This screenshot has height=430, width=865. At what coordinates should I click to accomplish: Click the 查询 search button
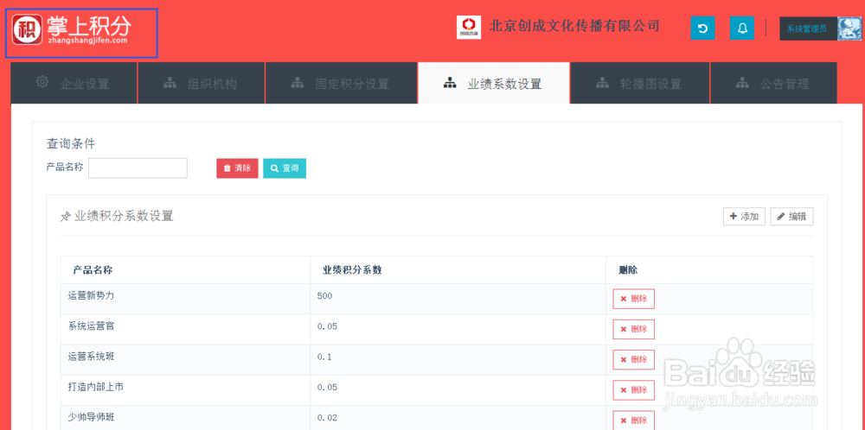[285, 168]
